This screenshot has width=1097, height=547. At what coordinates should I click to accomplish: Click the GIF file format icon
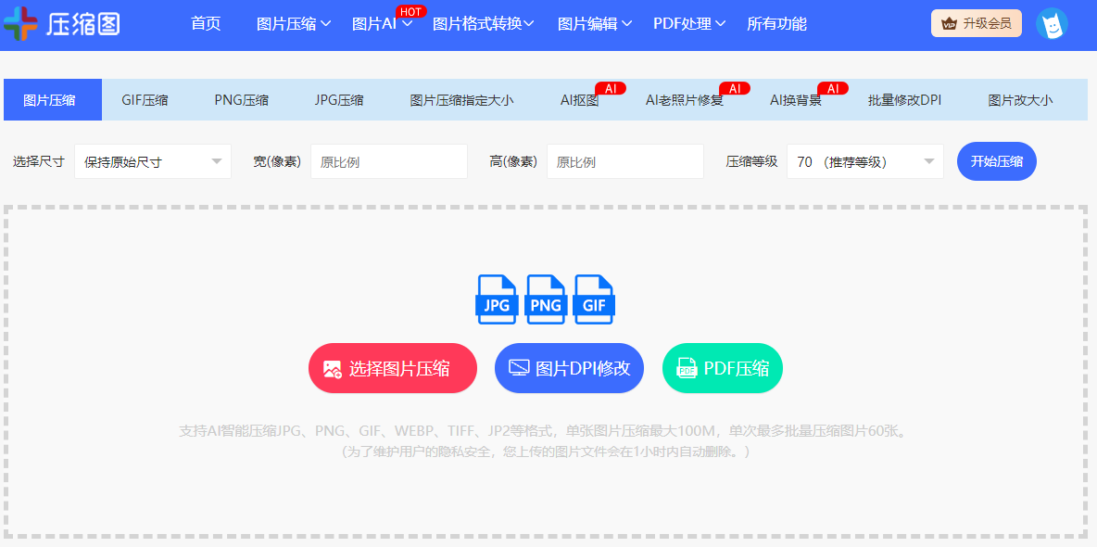(x=594, y=299)
